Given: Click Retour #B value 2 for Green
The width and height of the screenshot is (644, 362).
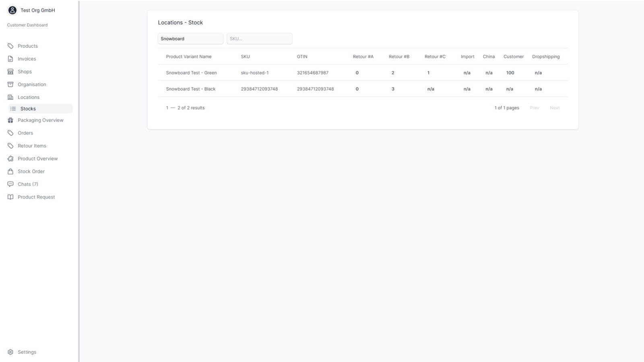Looking at the screenshot, I should (x=393, y=73).
